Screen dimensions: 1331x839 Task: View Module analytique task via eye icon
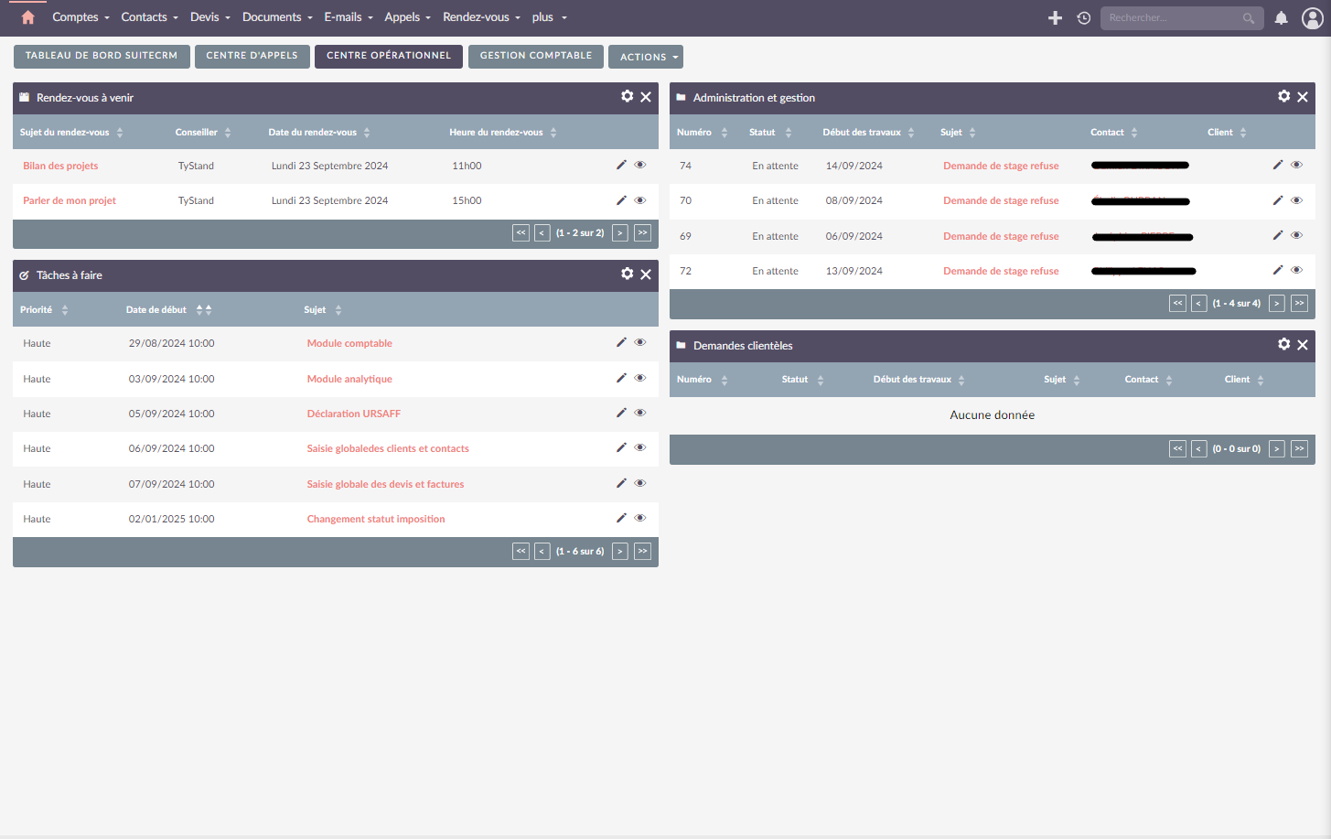(x=640, y=378)
